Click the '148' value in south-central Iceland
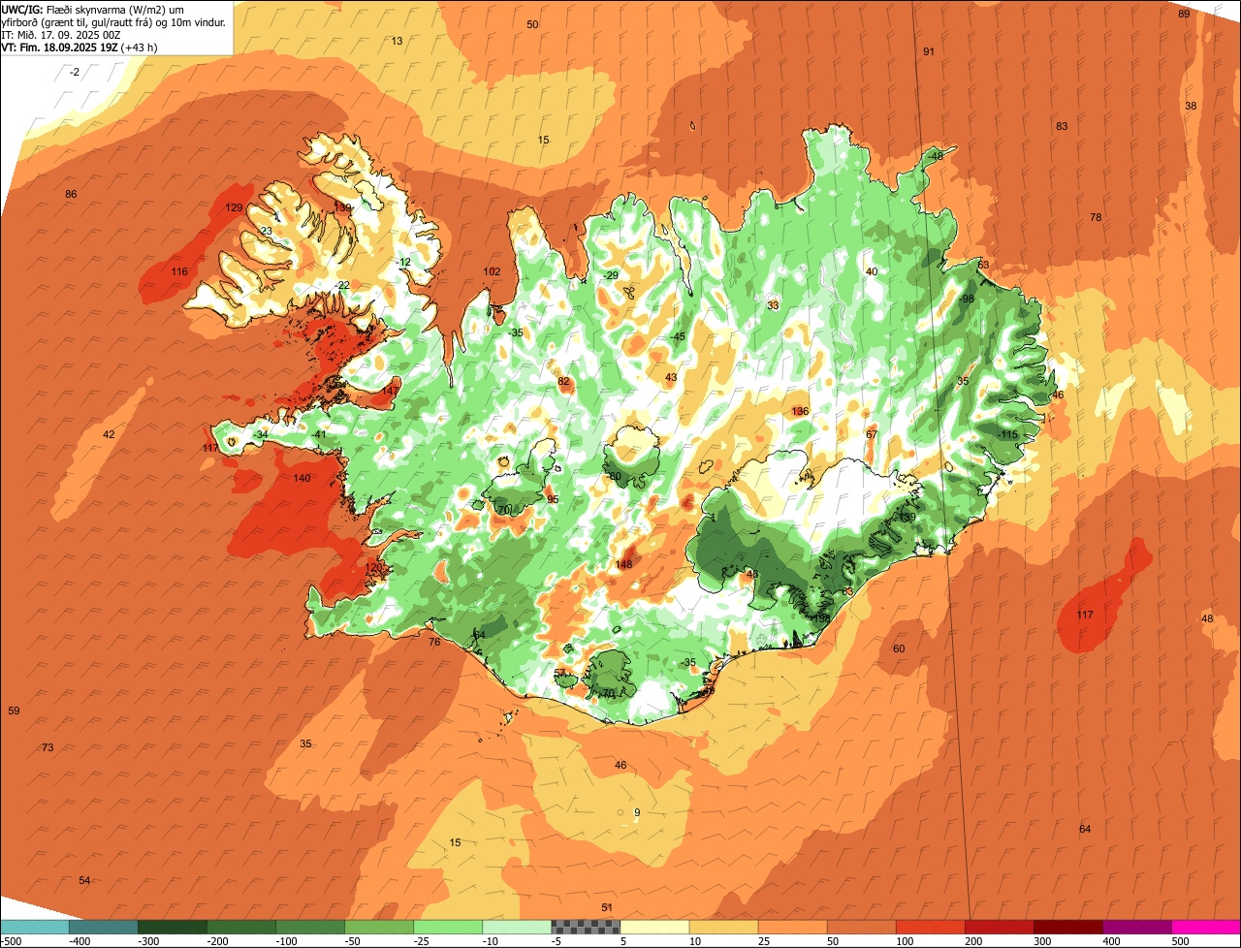Viewport: 1241px width, 948px height. tap(623, 564)
